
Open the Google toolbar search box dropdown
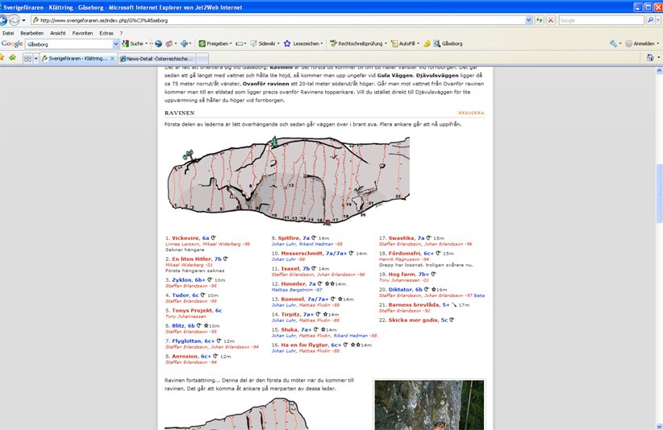pyautogui.click(x=115, y=44)
